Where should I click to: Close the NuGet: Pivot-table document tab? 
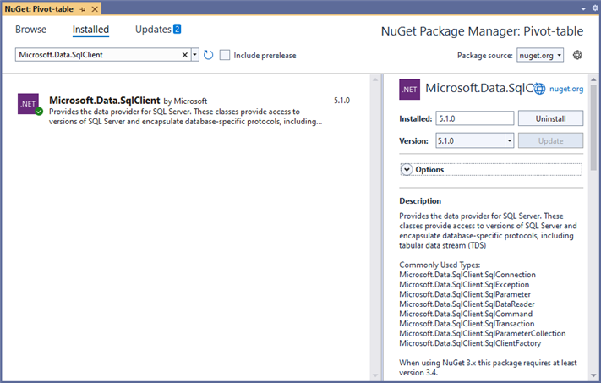pyautogui.click(x=94, y=8)
